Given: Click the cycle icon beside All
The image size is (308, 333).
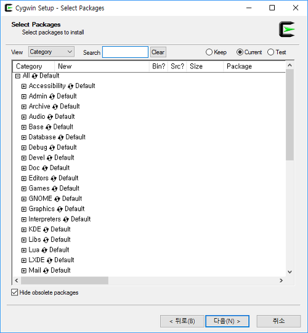Looking at the screenshot, I should (x=34, y=76).
